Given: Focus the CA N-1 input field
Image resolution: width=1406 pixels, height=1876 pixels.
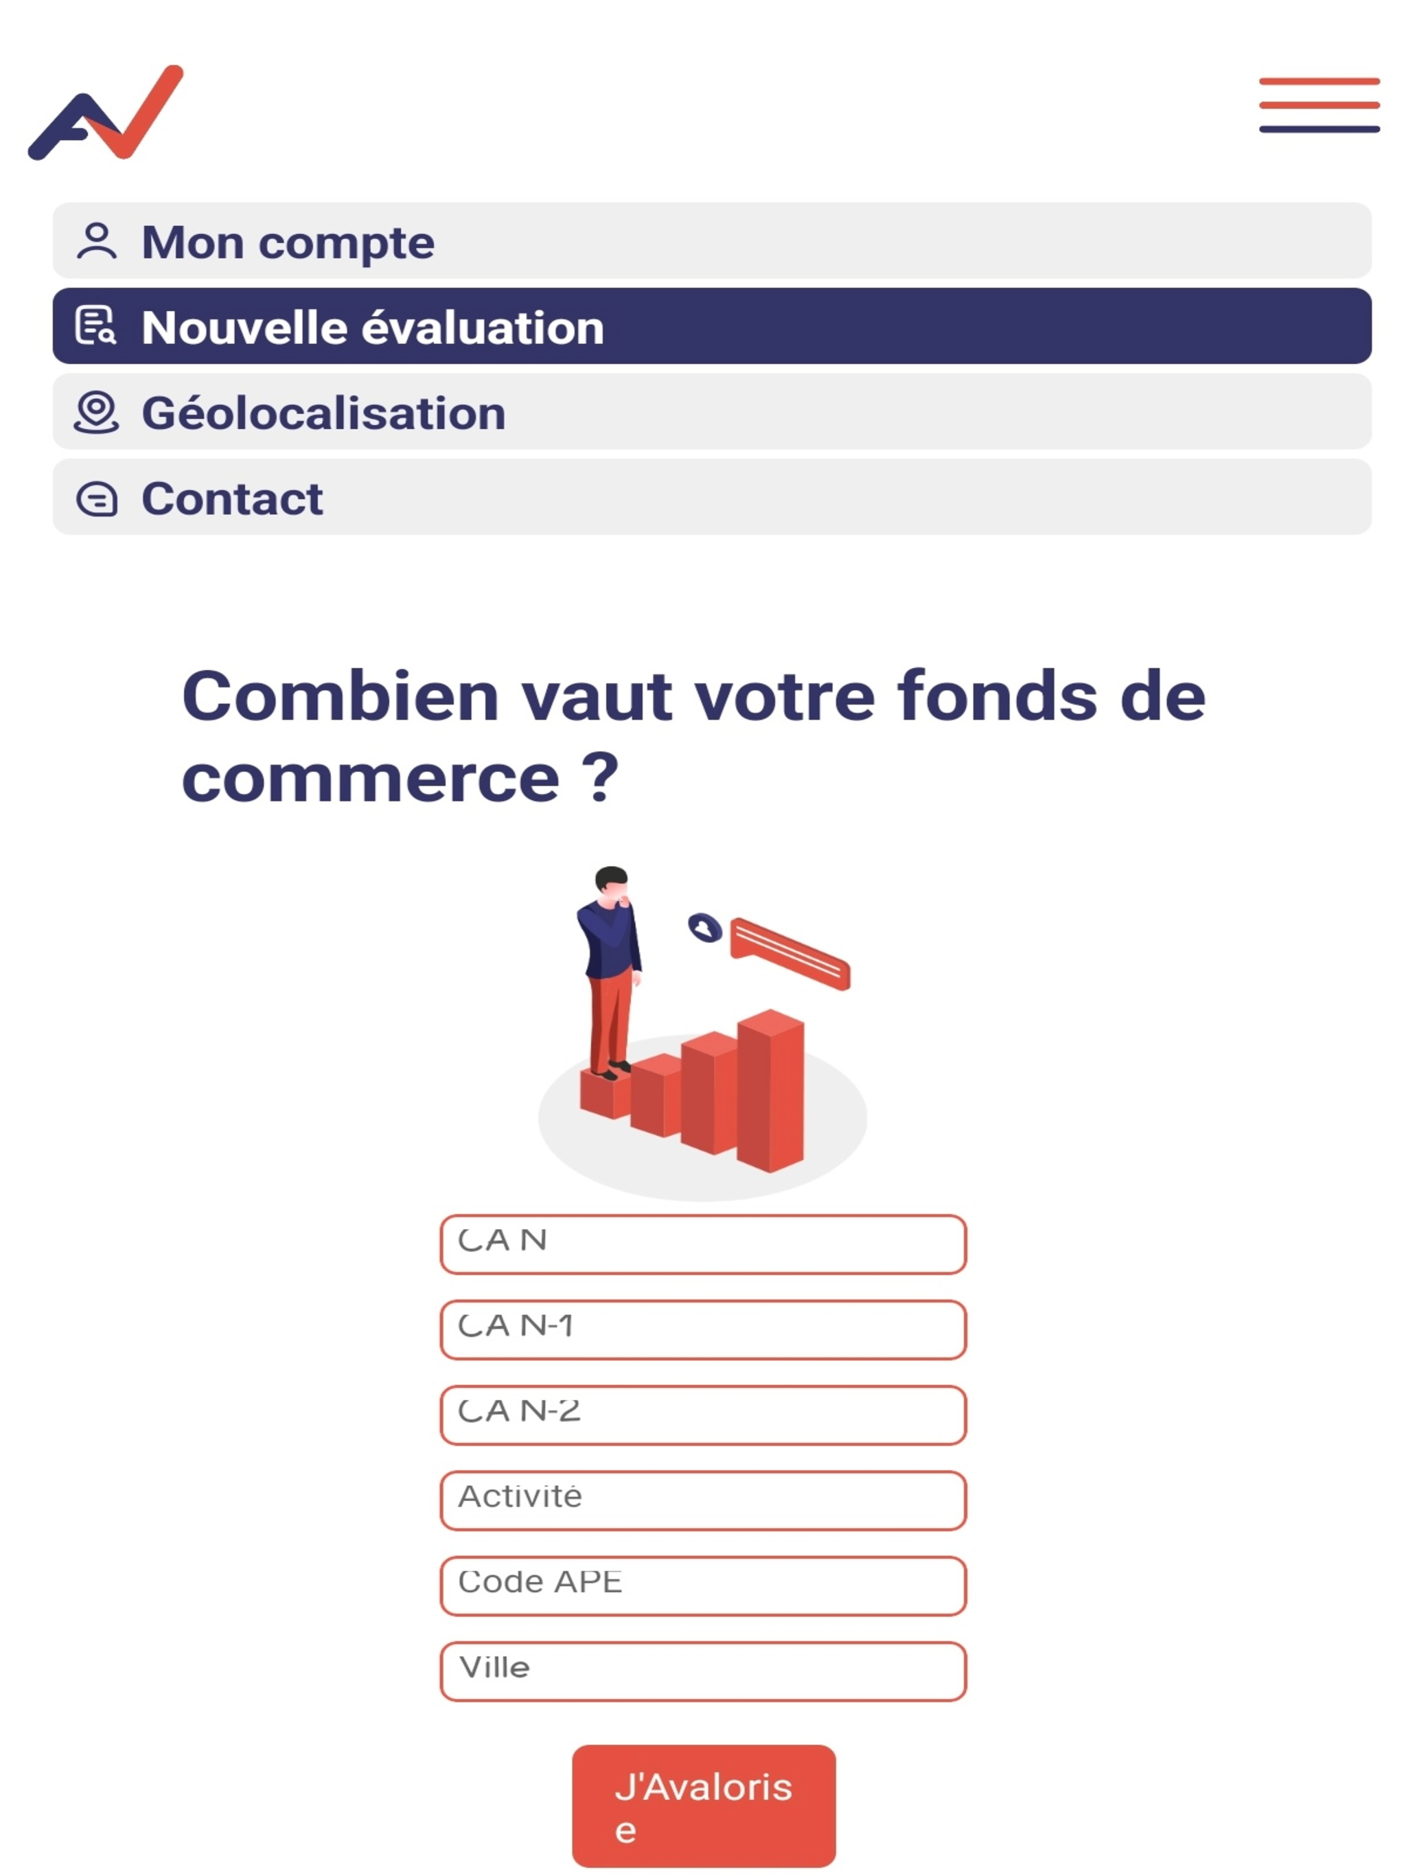Looking at the screenshot, I should point(703,1329).
